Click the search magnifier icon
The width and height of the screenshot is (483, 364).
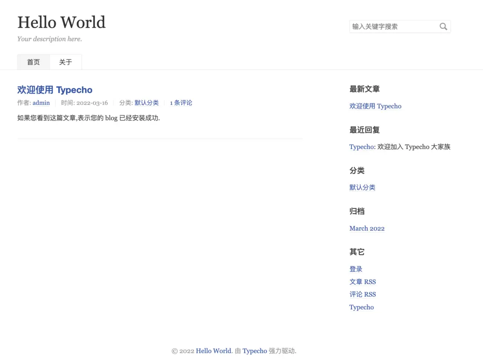pyautogui.click(x=443, y=26)
